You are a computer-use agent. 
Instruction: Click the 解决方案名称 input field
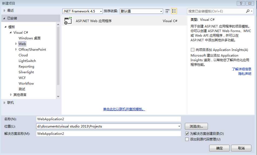[x=109, y=133]
